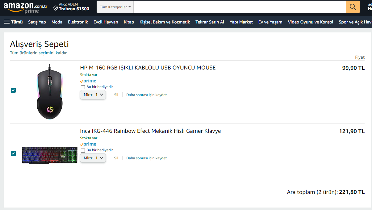
Task: Open Tüm Kategoriler search category dropdown
Action: pos(115,7)
